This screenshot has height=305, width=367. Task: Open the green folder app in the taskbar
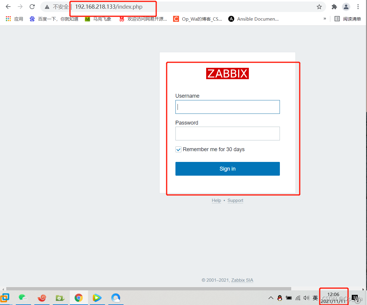[x=60, y=298]
